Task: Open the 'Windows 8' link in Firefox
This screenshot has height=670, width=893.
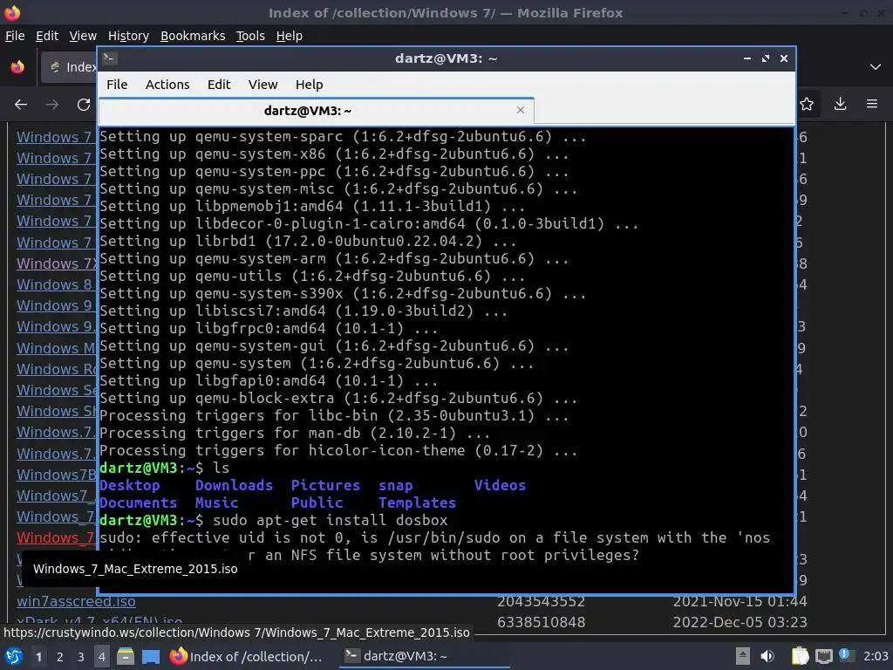Action: [54, 284]
